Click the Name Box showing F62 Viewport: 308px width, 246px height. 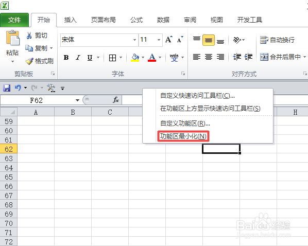pyautogui.click(x=37, y=100)
